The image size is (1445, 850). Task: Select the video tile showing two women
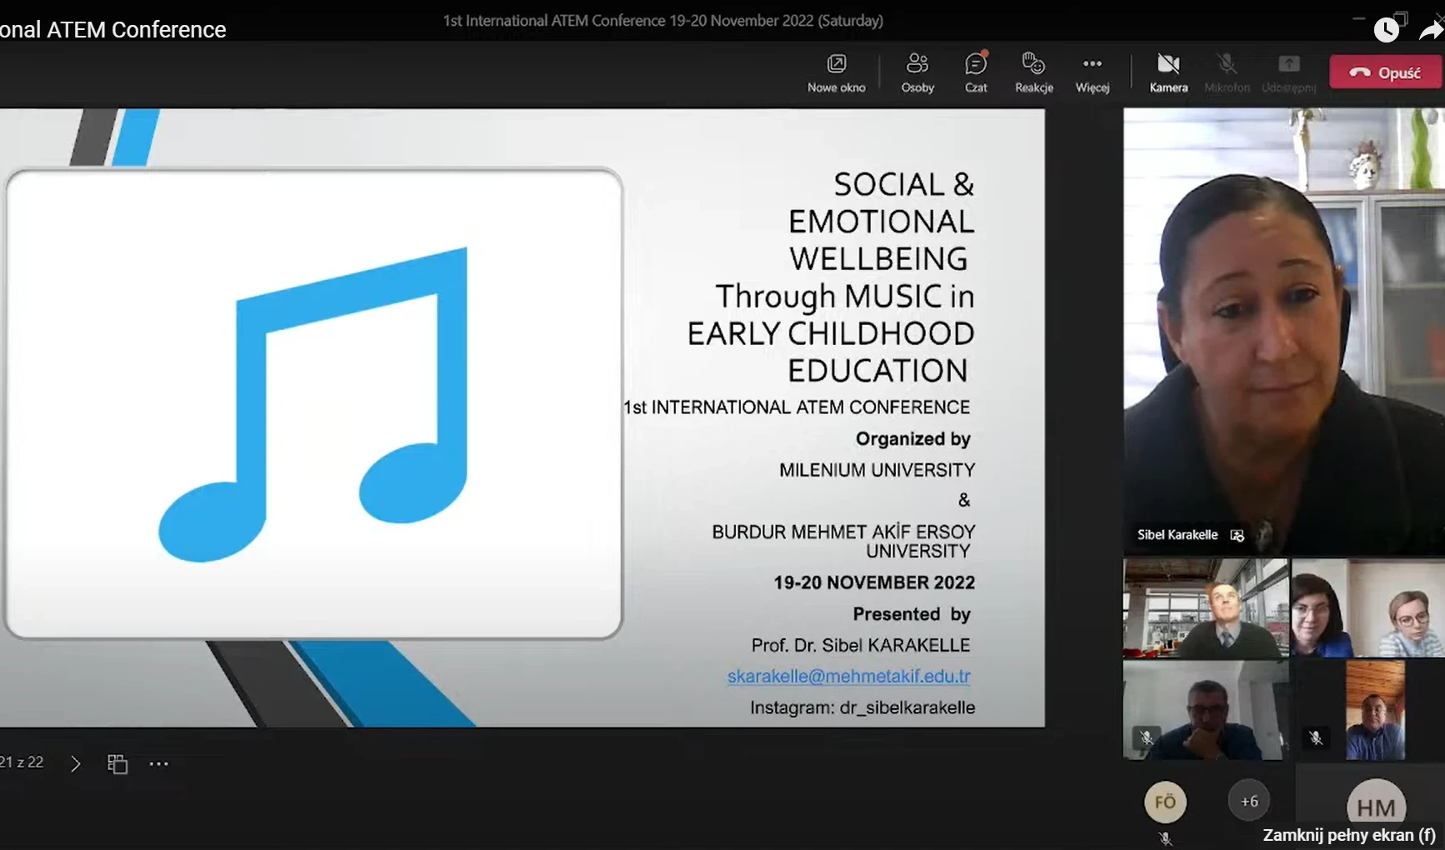[1367, 608]
